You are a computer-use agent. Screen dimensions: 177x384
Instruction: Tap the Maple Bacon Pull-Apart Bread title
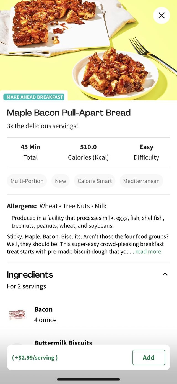pyautogui.click(x=69, y=113)
